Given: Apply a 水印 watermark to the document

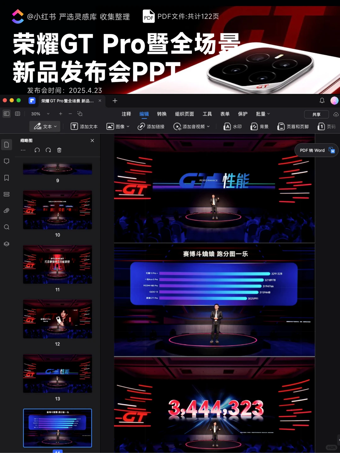Looking at the screenshot, I should point(233,126).
